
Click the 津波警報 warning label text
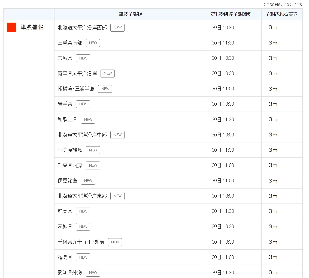tap(32, 27)
